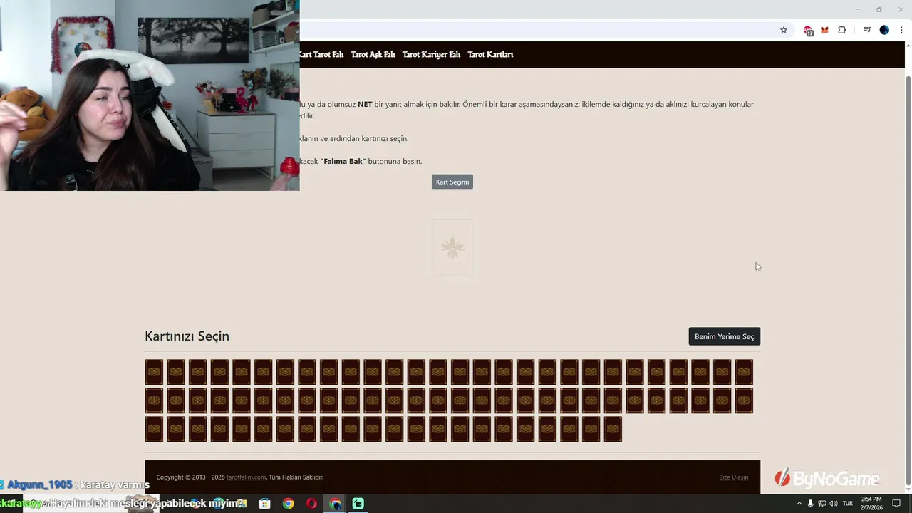
Task: Pick the first card in the third row
Action: tap(155, 429)
